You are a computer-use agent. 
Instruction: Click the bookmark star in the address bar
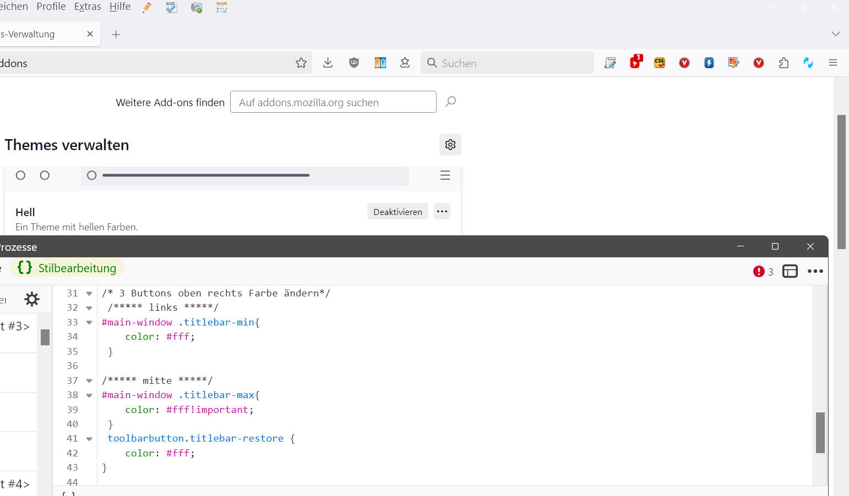coord(301,63)
